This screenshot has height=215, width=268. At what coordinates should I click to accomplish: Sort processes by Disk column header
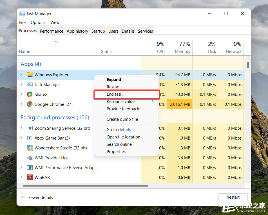(205, 48)
